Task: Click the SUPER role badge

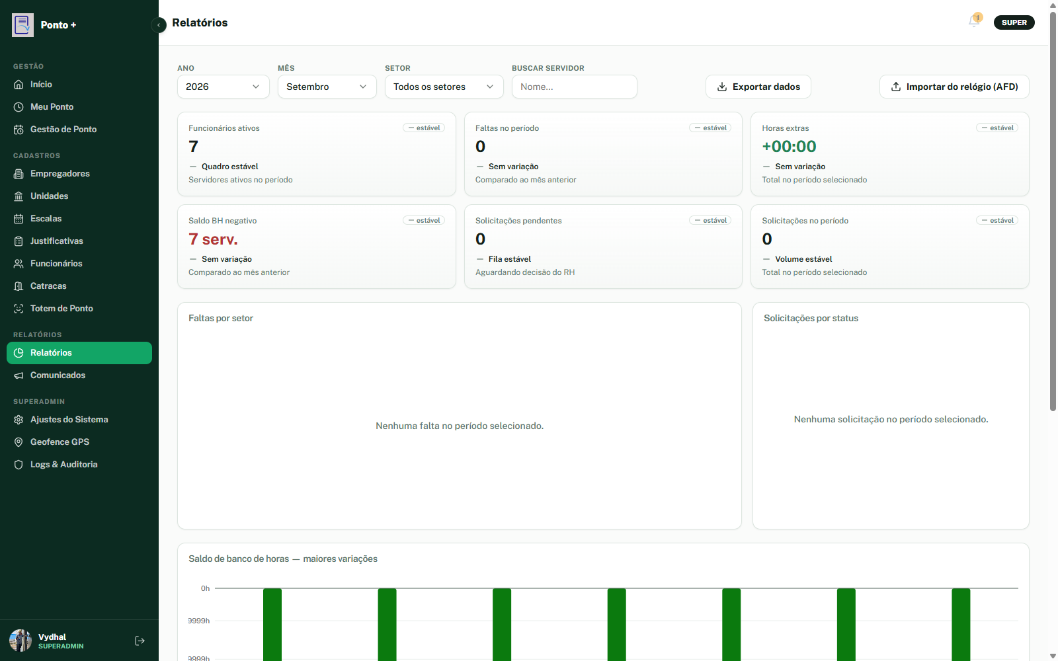Action: 1014,22
